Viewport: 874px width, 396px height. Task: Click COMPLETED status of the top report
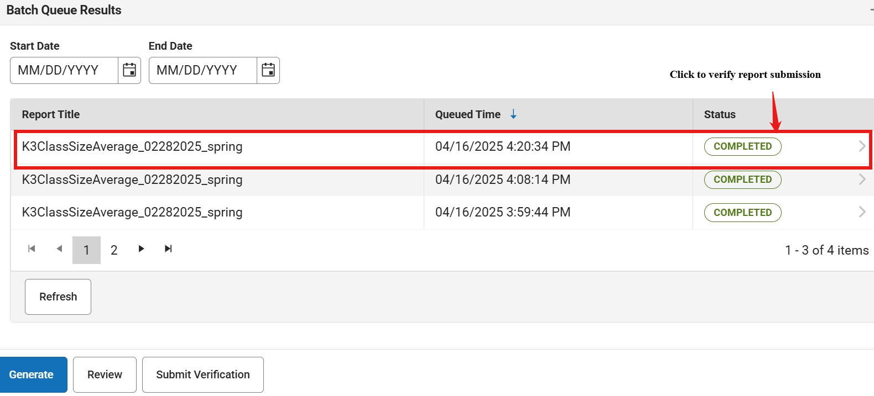pos(742,146)
